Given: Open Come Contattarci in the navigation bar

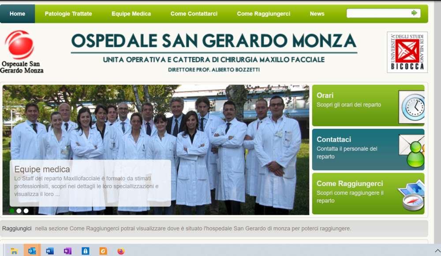Looking at the screenshot, I should (x=194, y=14).
